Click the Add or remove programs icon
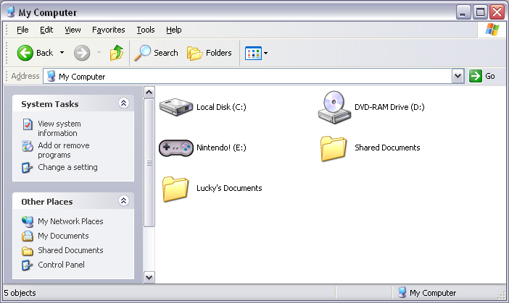This screenshot has width=509, height=303. click(28, 146)
